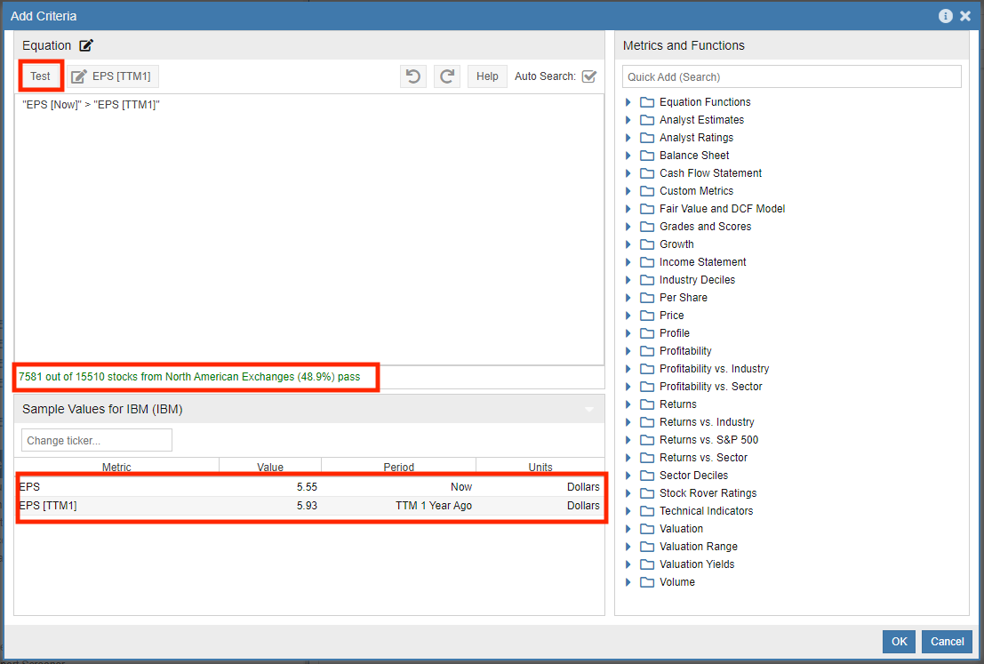
Task: Click the Technical Indicators folder icon
Action: [x=647, y=511]
